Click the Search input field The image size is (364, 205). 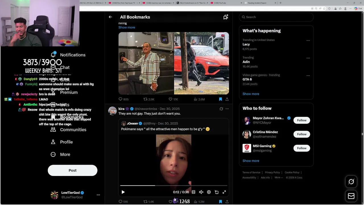pos(276,17)
